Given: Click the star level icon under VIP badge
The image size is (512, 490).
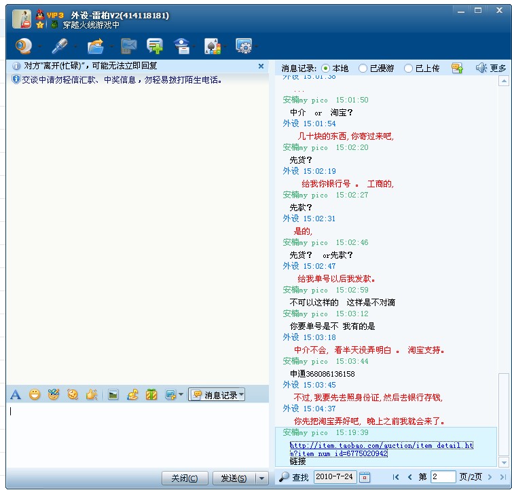Looking at the screenshot, I should coord(40,25).
